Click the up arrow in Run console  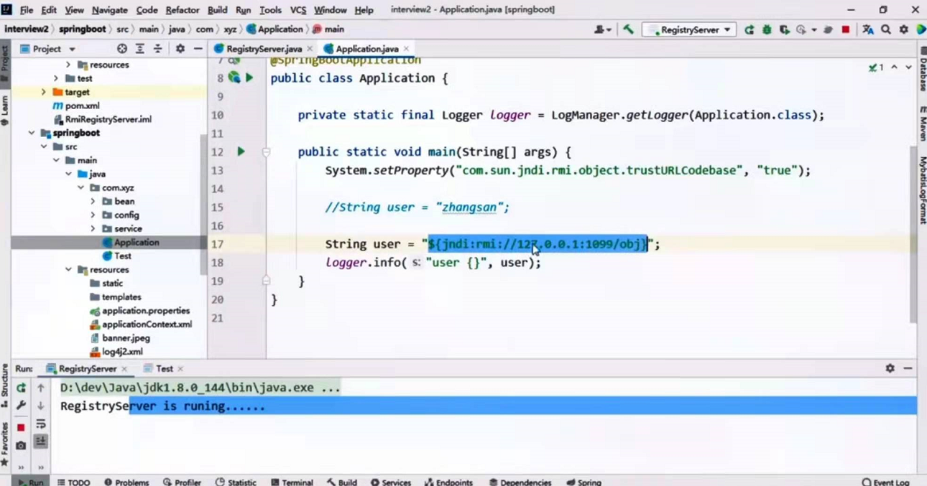pyautogui.click(x=41, y=388)
